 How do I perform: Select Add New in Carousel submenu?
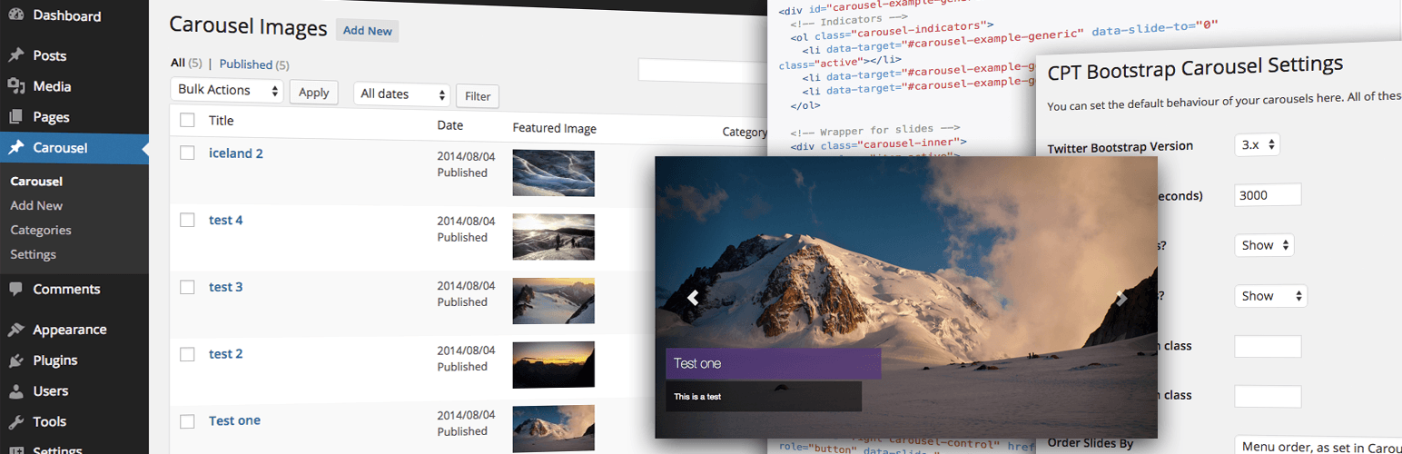(x=36, y=205)
